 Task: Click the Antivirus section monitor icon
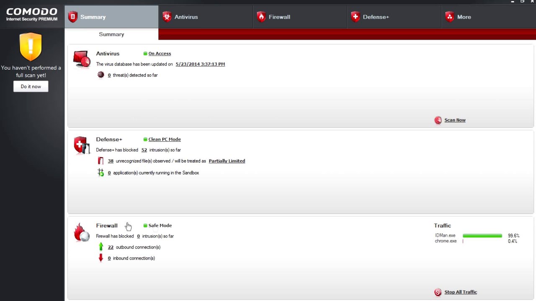click(x=82, y=59)
